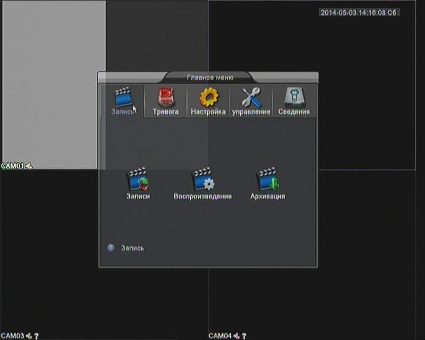Click the CAM04 question mark status icon

[244, 336]
